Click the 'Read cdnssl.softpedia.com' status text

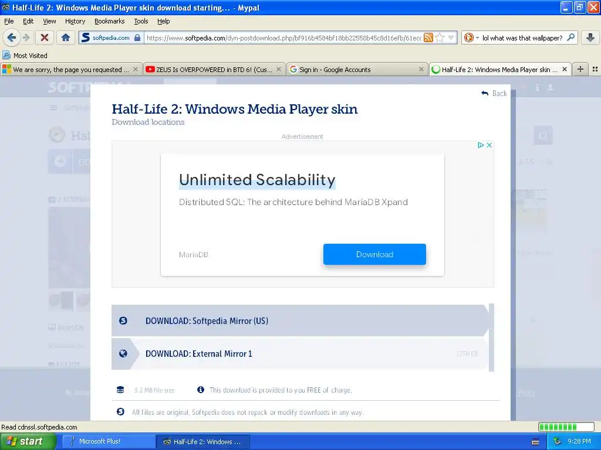[39, 427]
